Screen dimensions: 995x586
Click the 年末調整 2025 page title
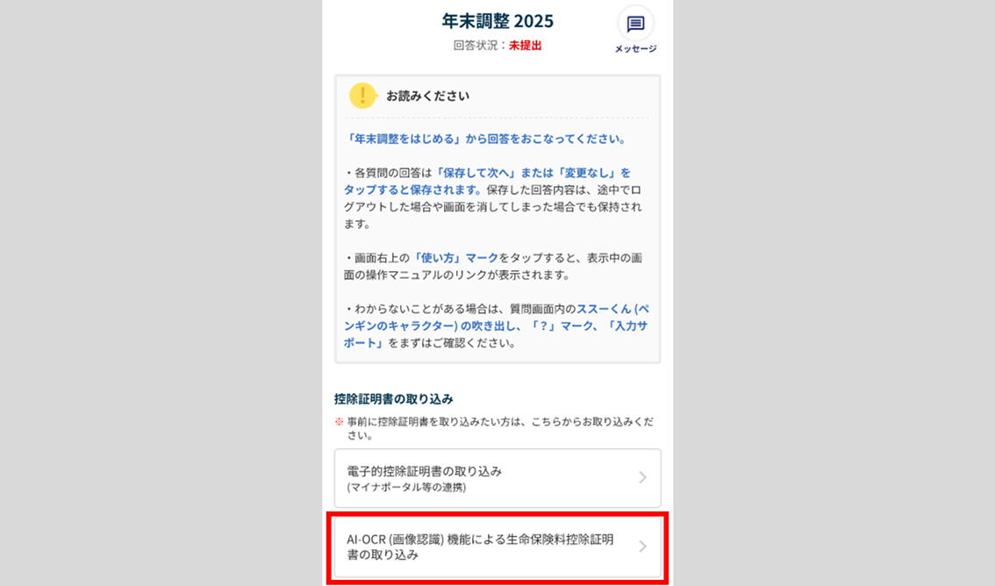click(497, 21)
